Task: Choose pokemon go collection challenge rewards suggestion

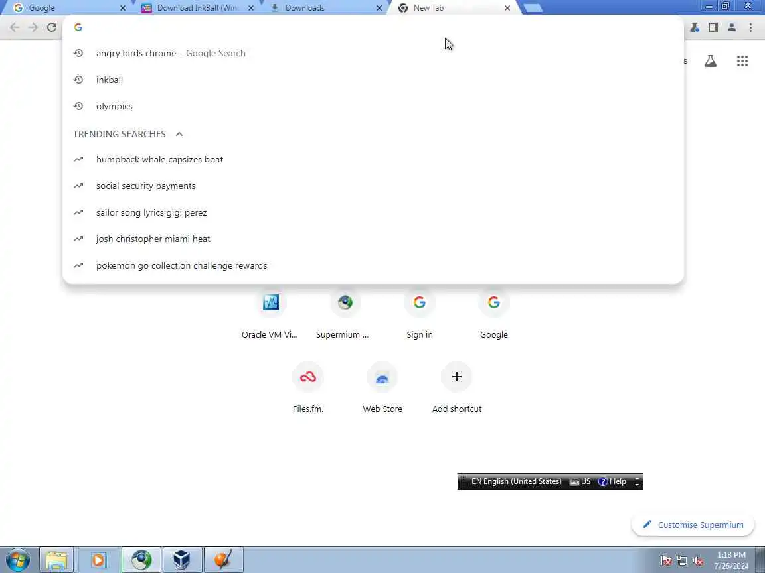Action: [x=373, y=265]
